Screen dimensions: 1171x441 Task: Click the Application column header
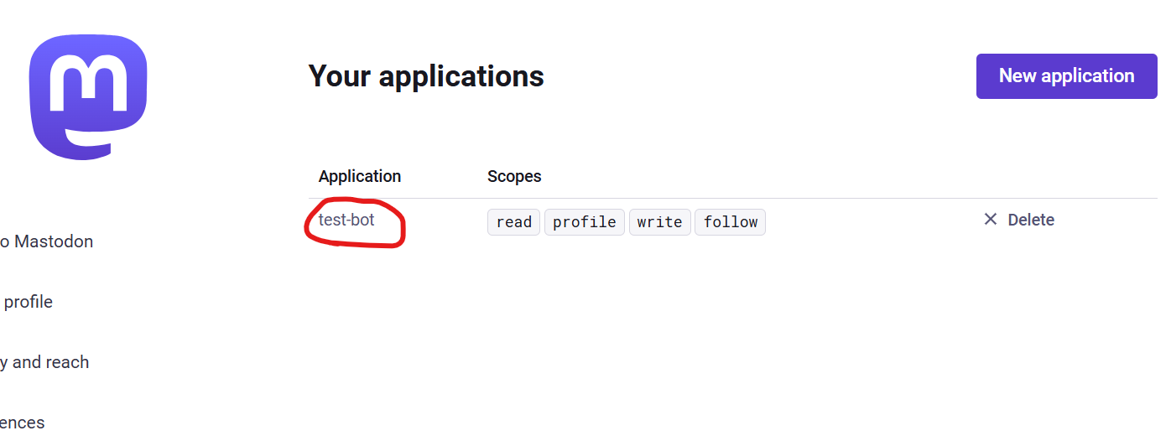tap(360, 176)
